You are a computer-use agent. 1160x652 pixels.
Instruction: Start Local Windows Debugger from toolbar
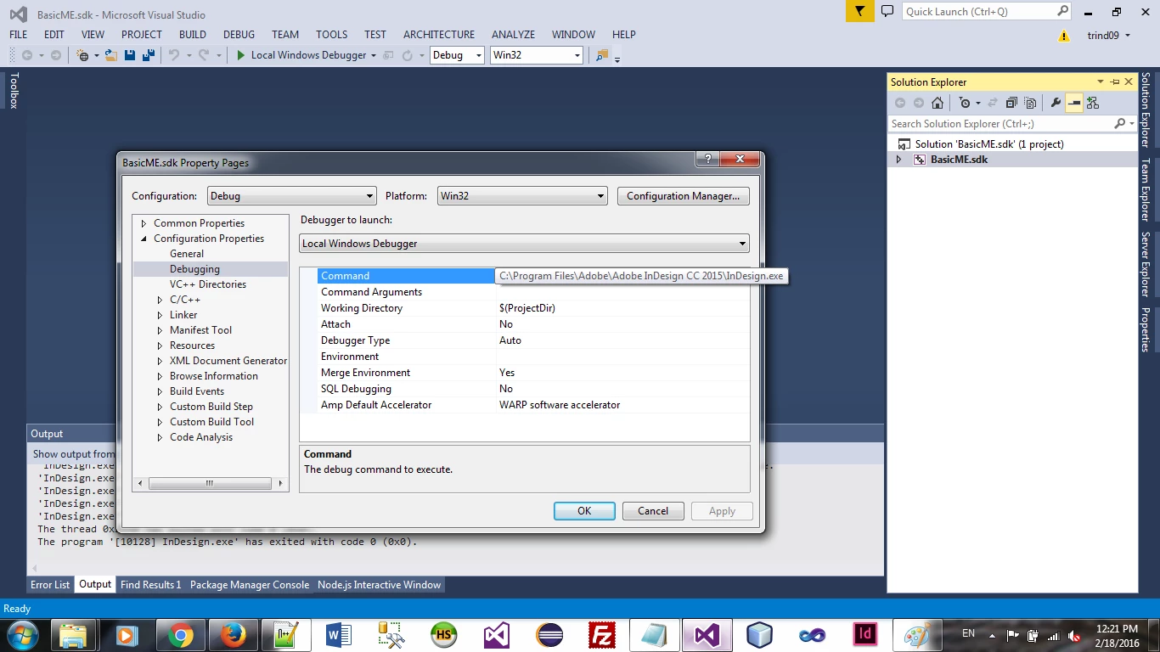(x=301, y=55)
